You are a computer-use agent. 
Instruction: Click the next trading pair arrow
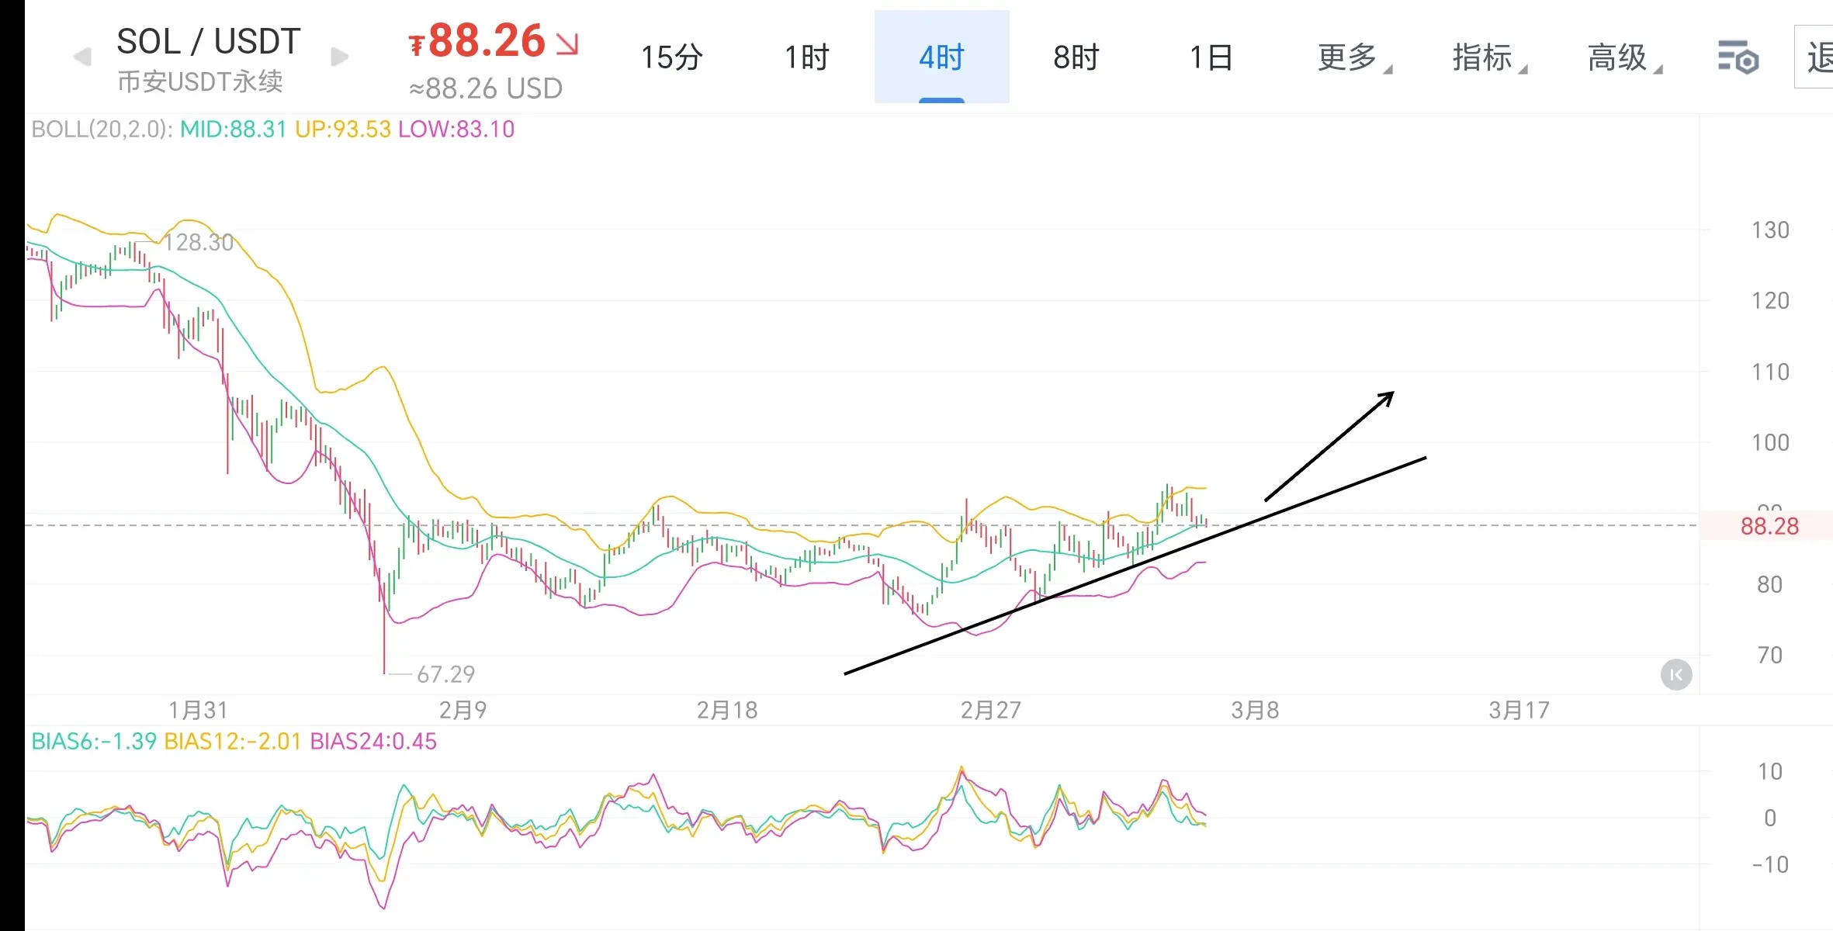point(339,57)
